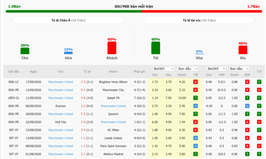The width and height of the screenshot is (266, 159).
Task: Click T/B green T badge in Atletico Madrid row
Action: pos(196,154)
